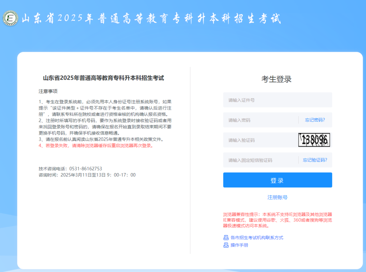Screen dimensions: 366x272
Task: Click the blue 登录 button
Action: [278, 180]
